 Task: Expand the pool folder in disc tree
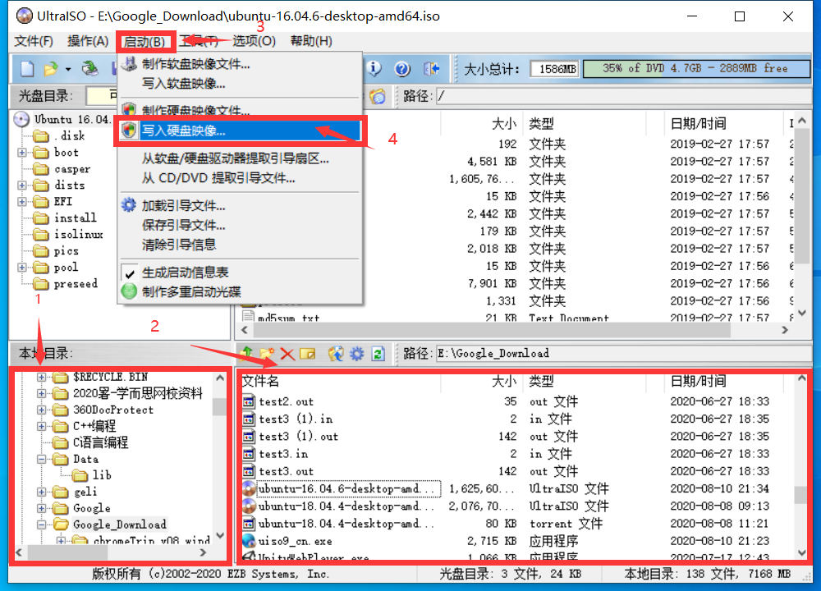click(22, 268)
